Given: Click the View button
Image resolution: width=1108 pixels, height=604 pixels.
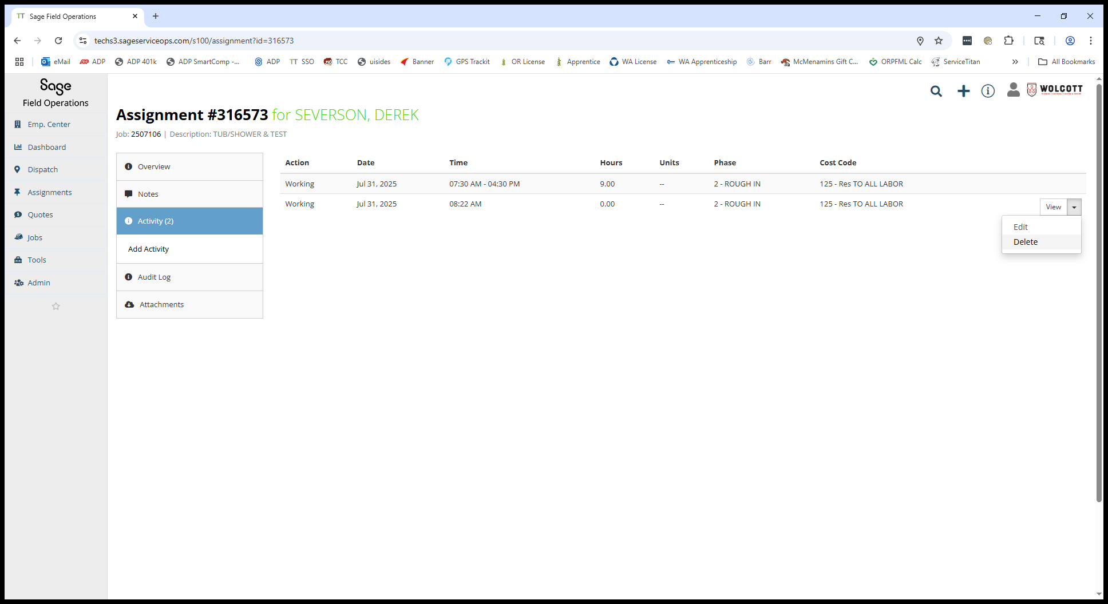Looking at the screenshot, I should [x=1053, y=207].
